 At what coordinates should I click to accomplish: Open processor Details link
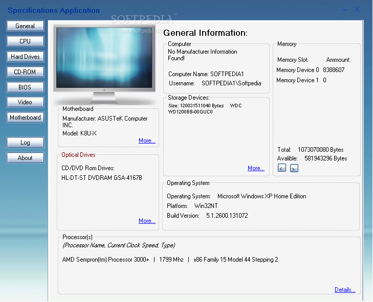click(345, 290)
